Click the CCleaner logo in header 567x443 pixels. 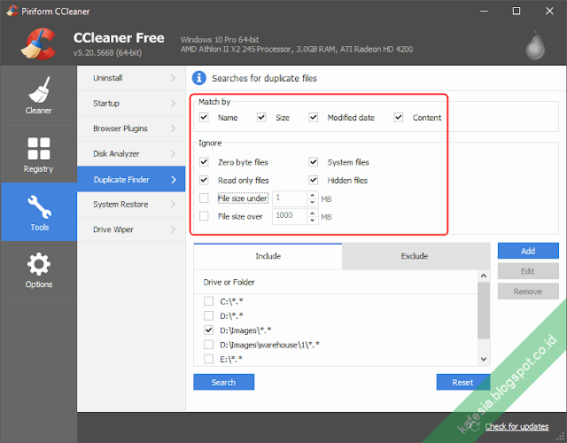click(38, 44)
